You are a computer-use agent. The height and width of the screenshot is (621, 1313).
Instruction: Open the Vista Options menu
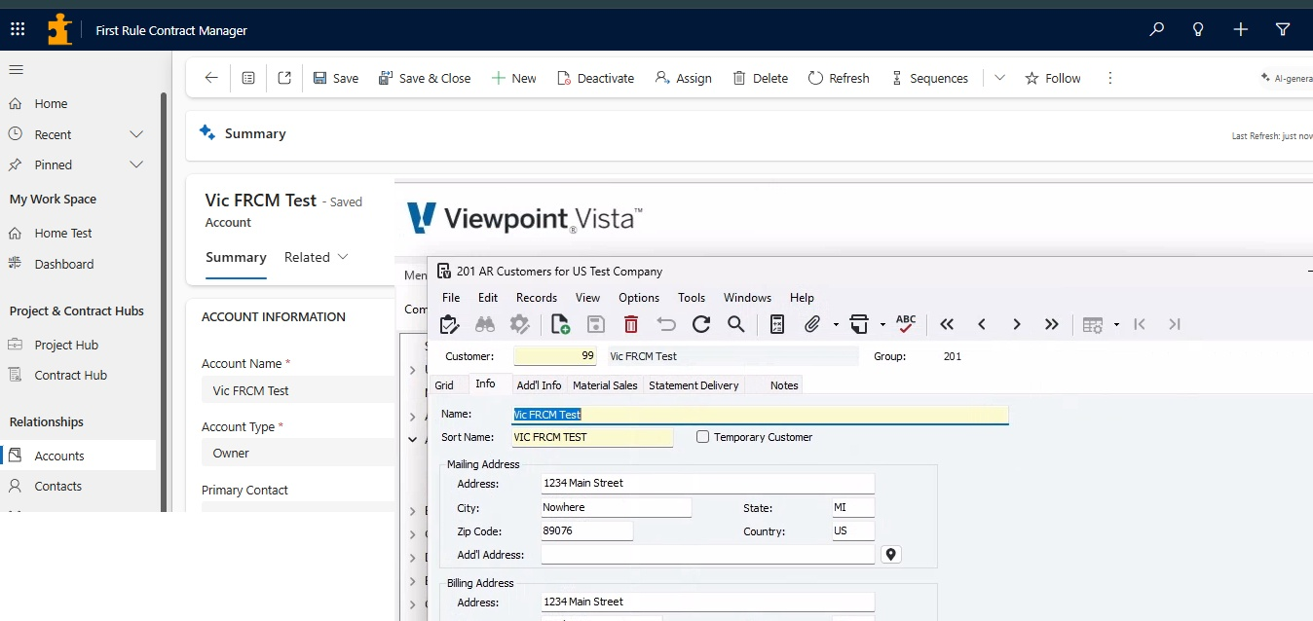(x=639, y=298)
